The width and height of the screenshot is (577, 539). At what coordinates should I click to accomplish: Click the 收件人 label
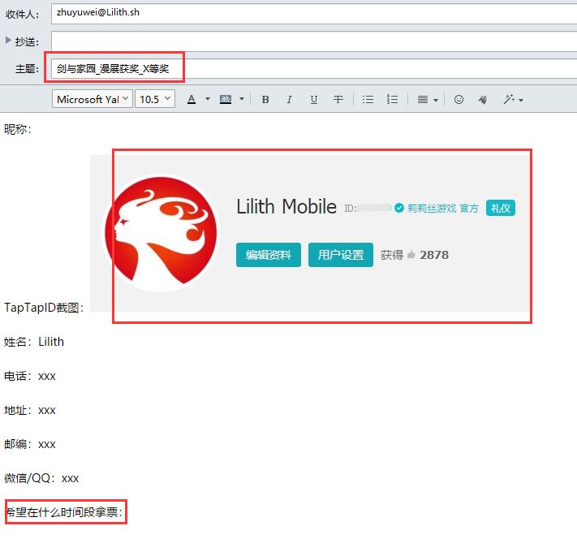(x=22, y=15)
